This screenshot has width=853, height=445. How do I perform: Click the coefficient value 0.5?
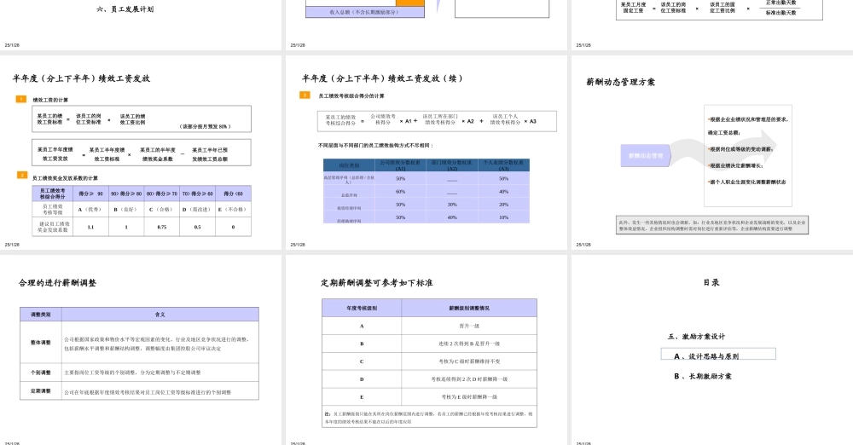tap(198, 227)
